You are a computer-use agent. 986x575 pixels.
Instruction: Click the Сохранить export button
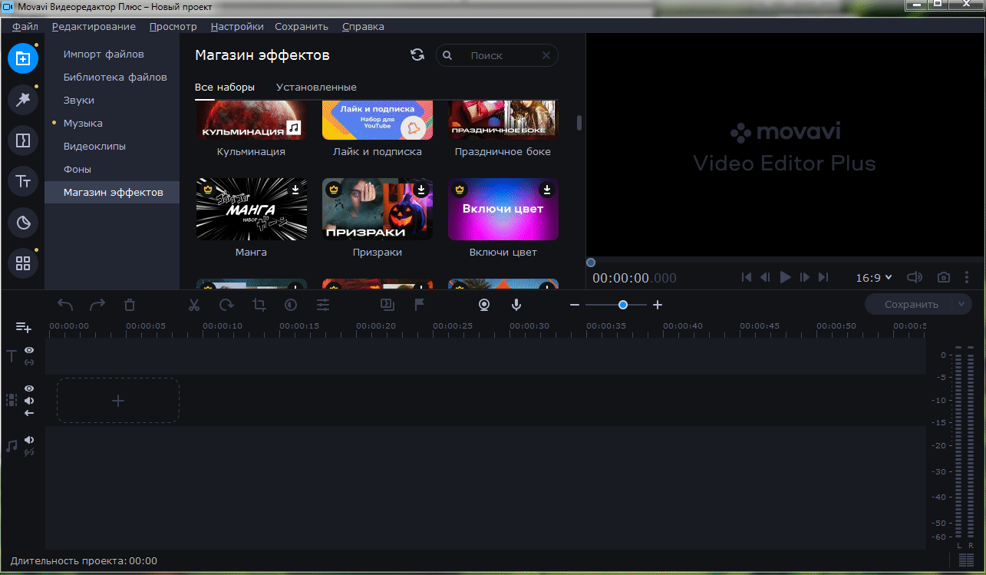pyautogui.click(x=910, y=304)
